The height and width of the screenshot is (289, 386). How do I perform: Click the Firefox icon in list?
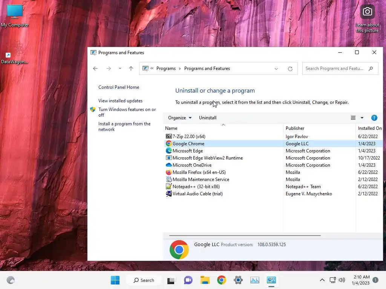168,172
